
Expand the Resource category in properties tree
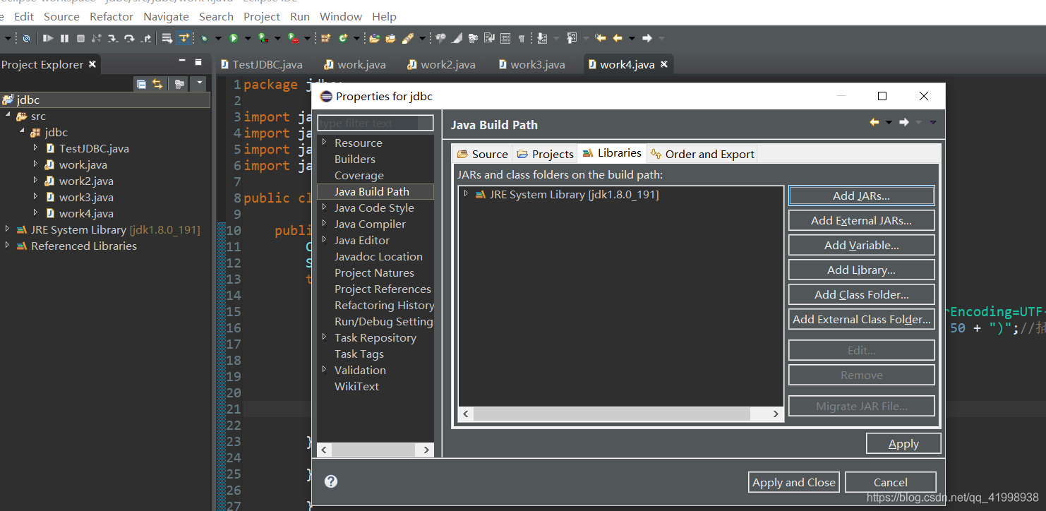(x=325, y=143)
